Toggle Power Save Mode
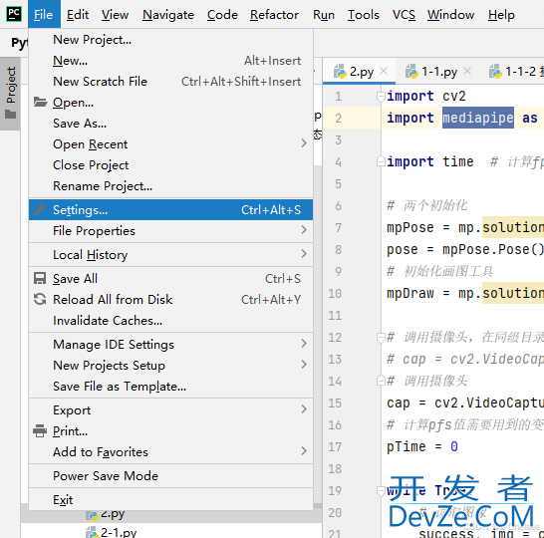 coord(170,475)
